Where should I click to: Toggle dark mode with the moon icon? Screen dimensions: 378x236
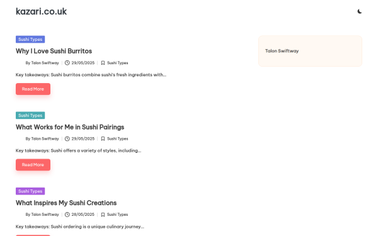(360, 11)
